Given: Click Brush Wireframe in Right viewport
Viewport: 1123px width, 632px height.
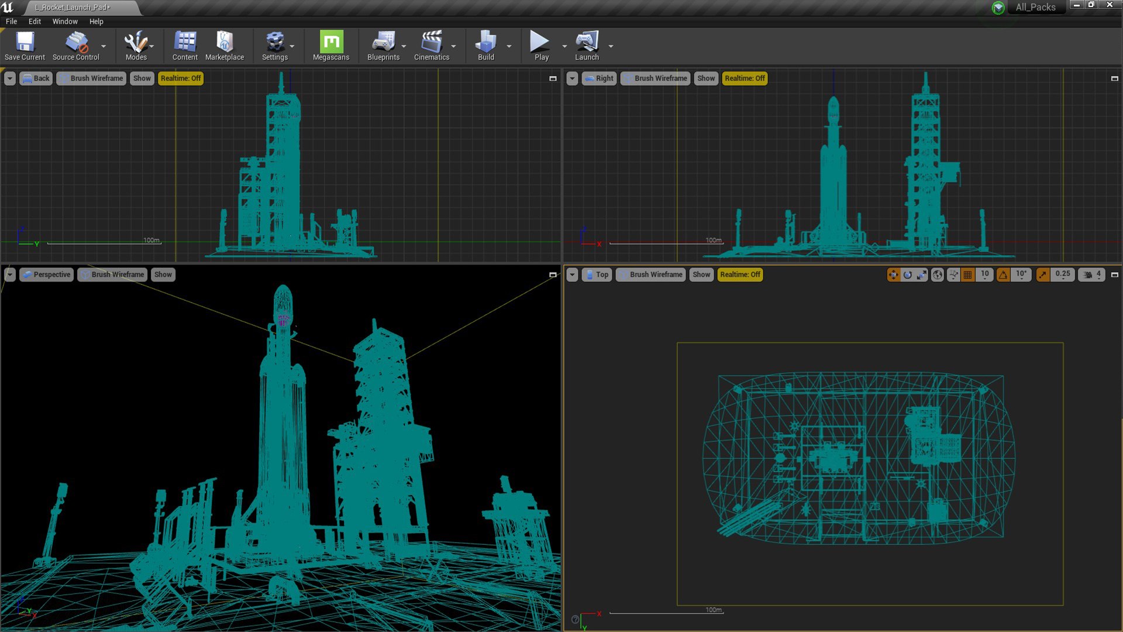Looking at the screenshot, I should click(655, 78).
